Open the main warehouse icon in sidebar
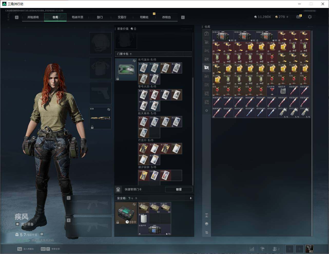329x254 pixels. 207,34
